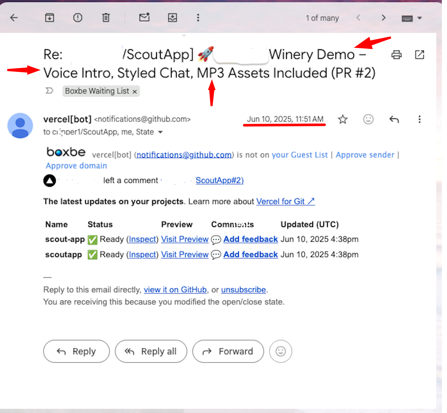Click sender avatar picture
The image size is (447, 413).
coord(20,125)
